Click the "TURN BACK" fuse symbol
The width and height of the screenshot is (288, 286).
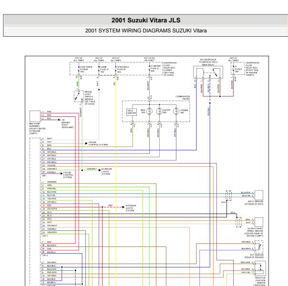click(x=116, y=69)
